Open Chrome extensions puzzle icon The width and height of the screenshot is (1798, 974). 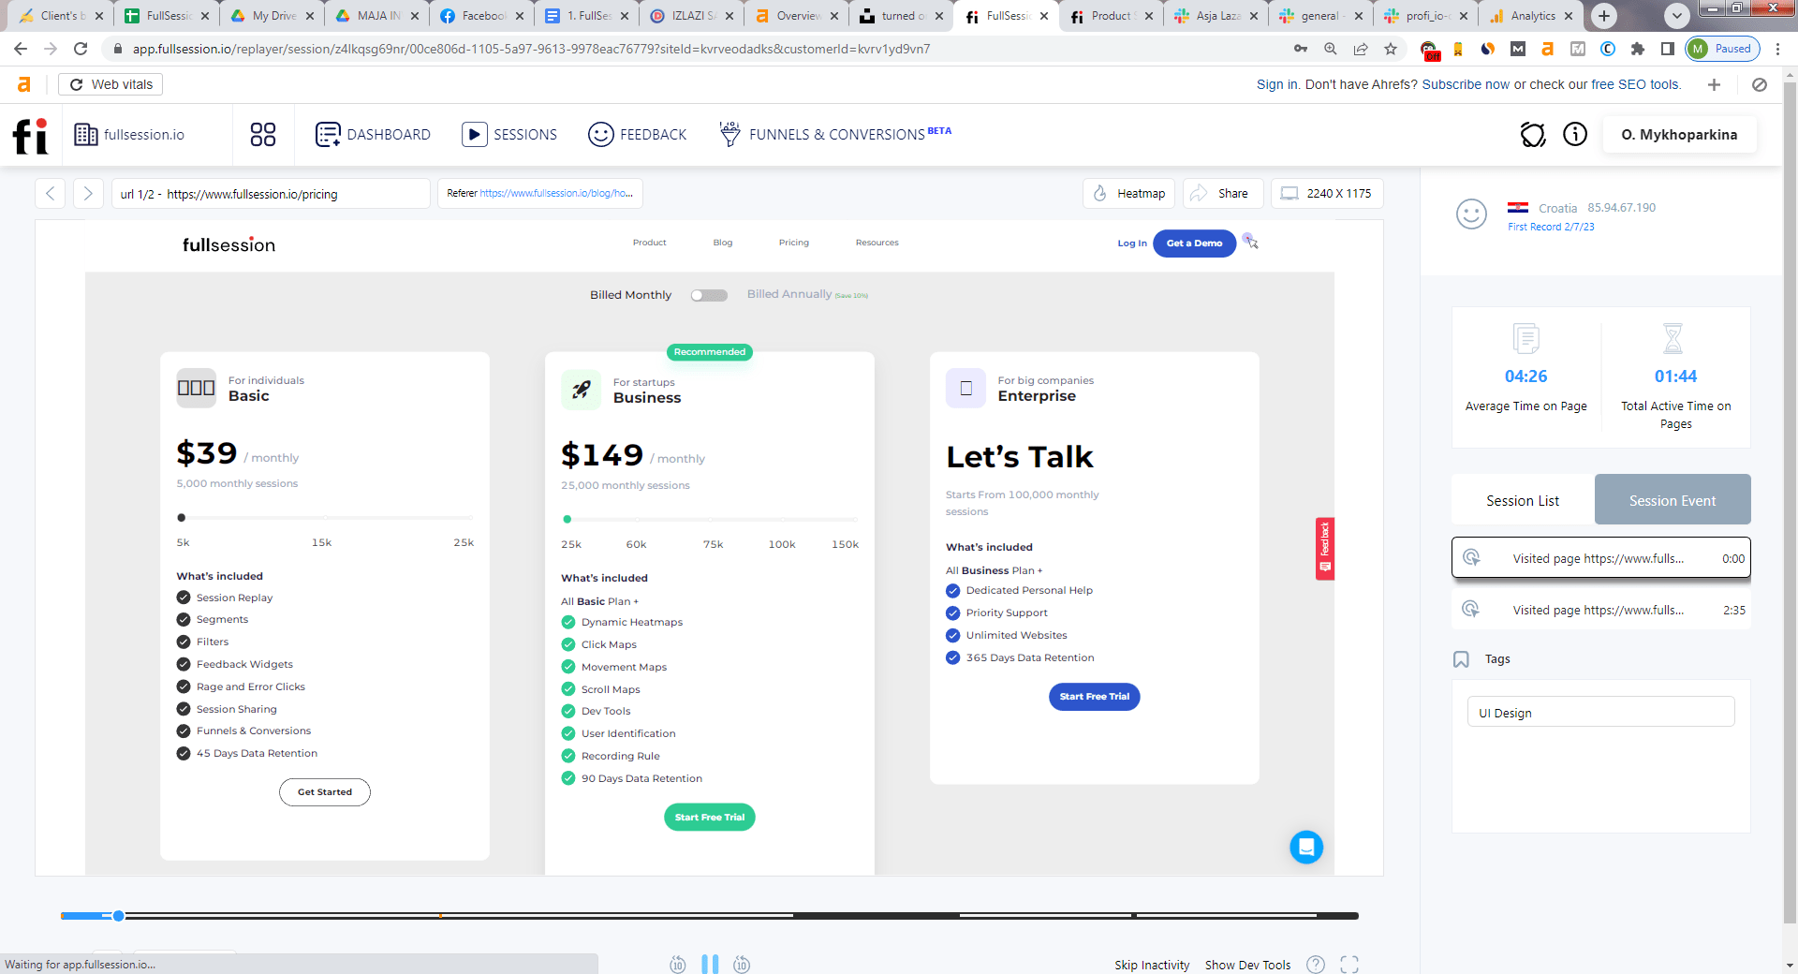pyautogui.click(x=1637, y=49)
